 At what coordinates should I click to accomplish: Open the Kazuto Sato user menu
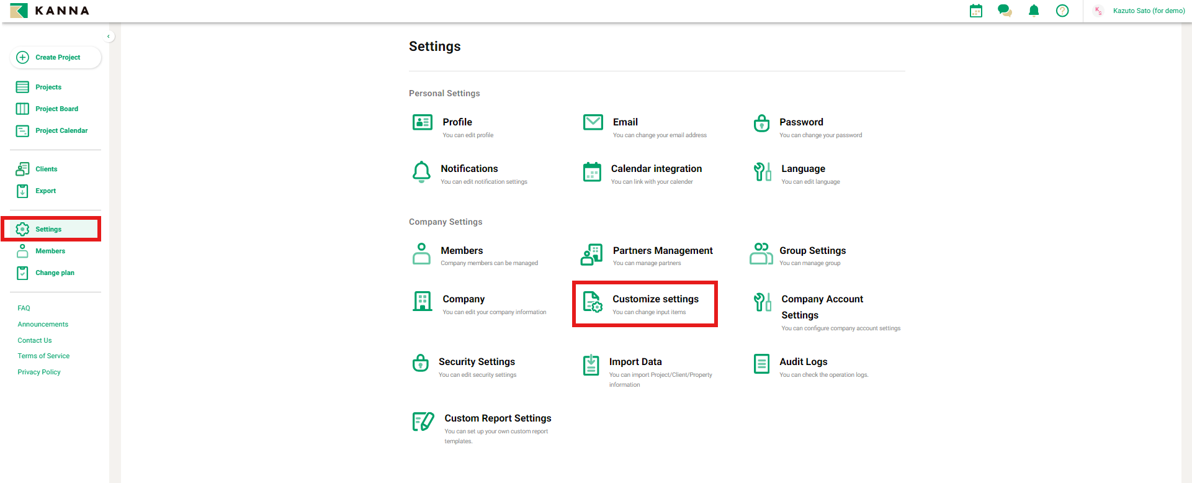click(1140, 11)
